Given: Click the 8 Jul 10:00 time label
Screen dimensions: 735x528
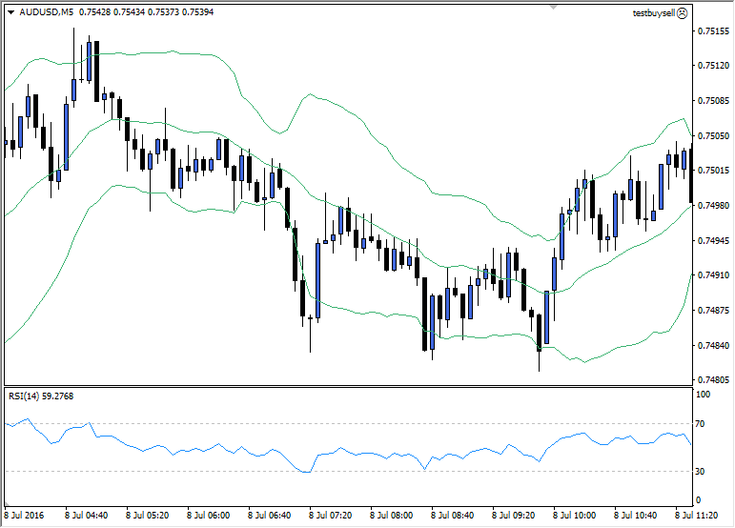Looking at the screenshot, I should 576,516.
